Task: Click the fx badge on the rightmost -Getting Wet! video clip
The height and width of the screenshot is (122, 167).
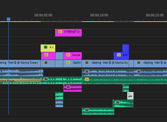Action: 139,63
